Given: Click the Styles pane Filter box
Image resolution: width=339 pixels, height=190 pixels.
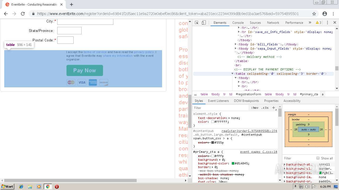Looking at the screenshot, I should tap(221, 108).
